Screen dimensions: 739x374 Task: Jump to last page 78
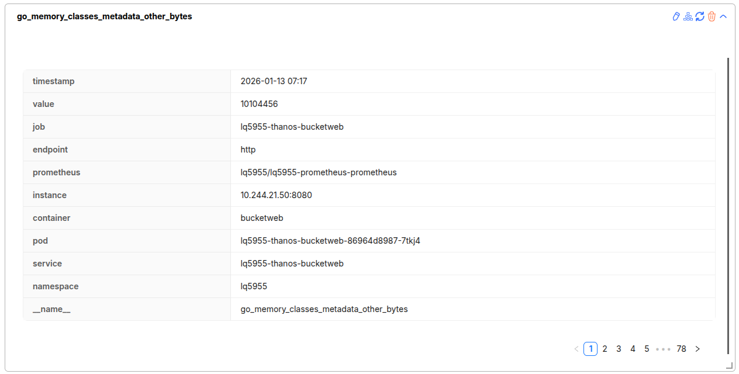681,349
